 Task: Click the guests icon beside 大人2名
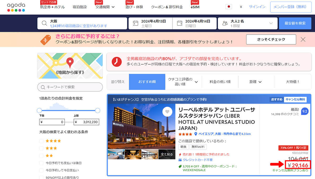(x=225, y=23)
